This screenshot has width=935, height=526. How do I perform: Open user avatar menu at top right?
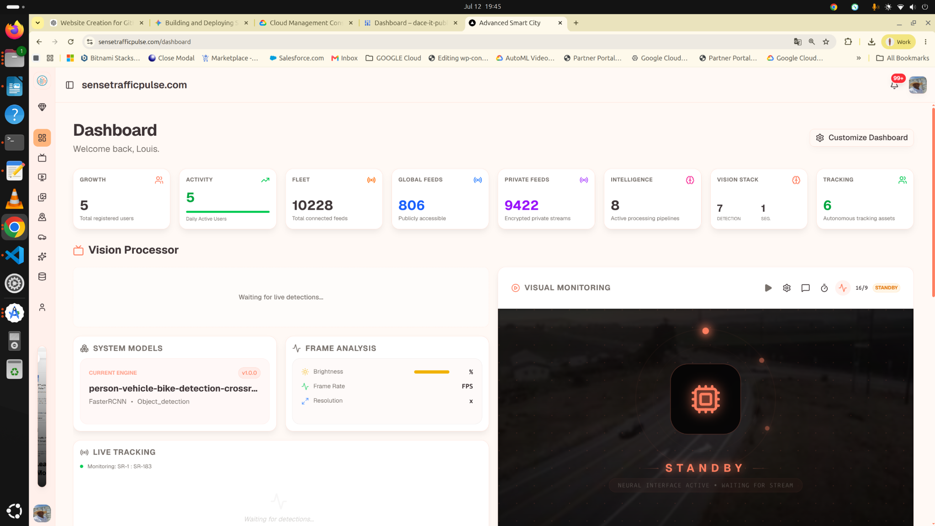(918, 85)
